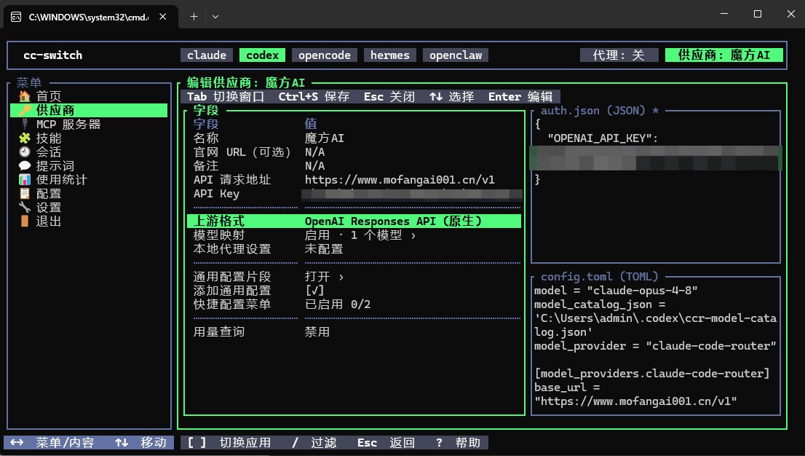Select the codex app tab
Image resolution: width=805 pixels, height=456 pixels.
pyautogui.click(x=262, y=55)
